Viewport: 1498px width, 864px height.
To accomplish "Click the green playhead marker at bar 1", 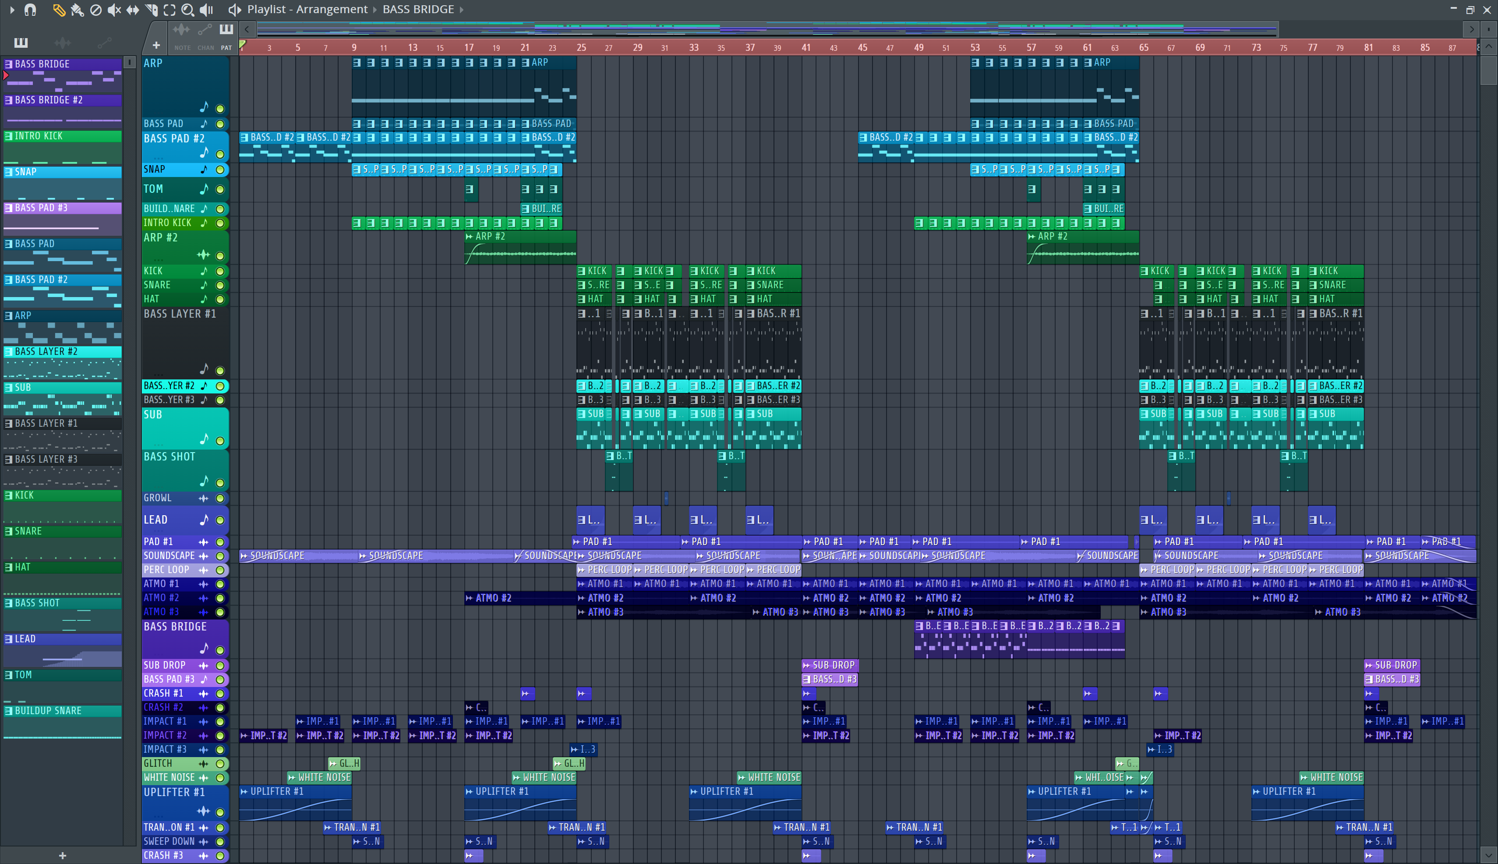I will 242,45.
